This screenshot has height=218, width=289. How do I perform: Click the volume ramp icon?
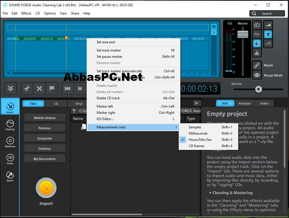click(x=268, y=25)
